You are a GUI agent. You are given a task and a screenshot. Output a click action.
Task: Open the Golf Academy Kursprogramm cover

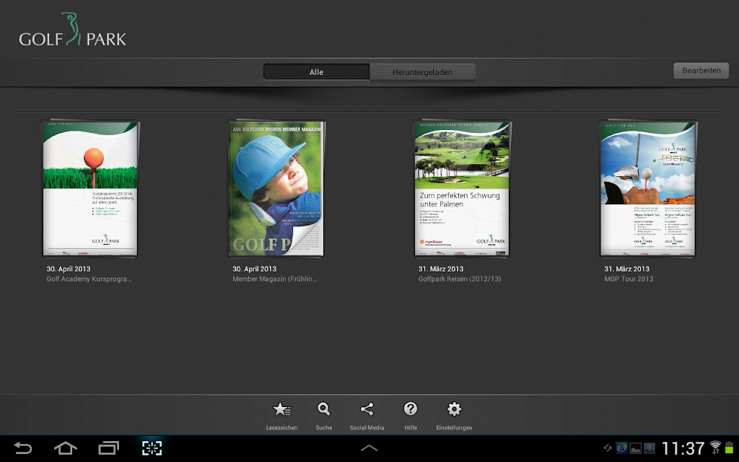pyautogui.click(x=90, y=188)
